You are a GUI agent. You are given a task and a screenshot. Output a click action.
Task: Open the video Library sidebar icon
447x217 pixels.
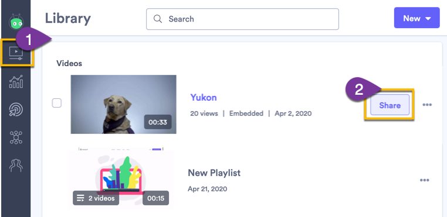16,53
